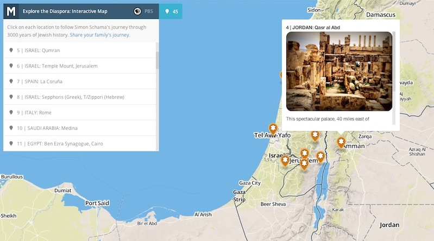The image size is (434, 241).
Task: Click the M logo icon in the header
Action: [11, 10]
